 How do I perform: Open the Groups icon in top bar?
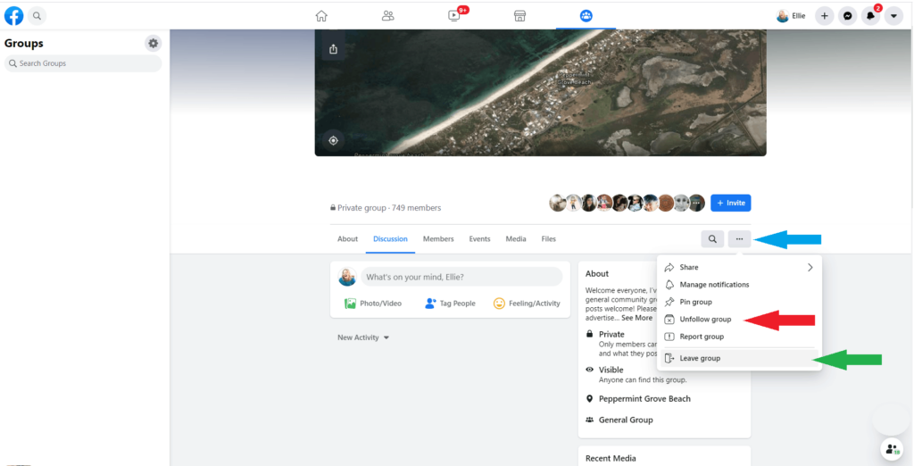pyautogui.click(x=586, y=16)
